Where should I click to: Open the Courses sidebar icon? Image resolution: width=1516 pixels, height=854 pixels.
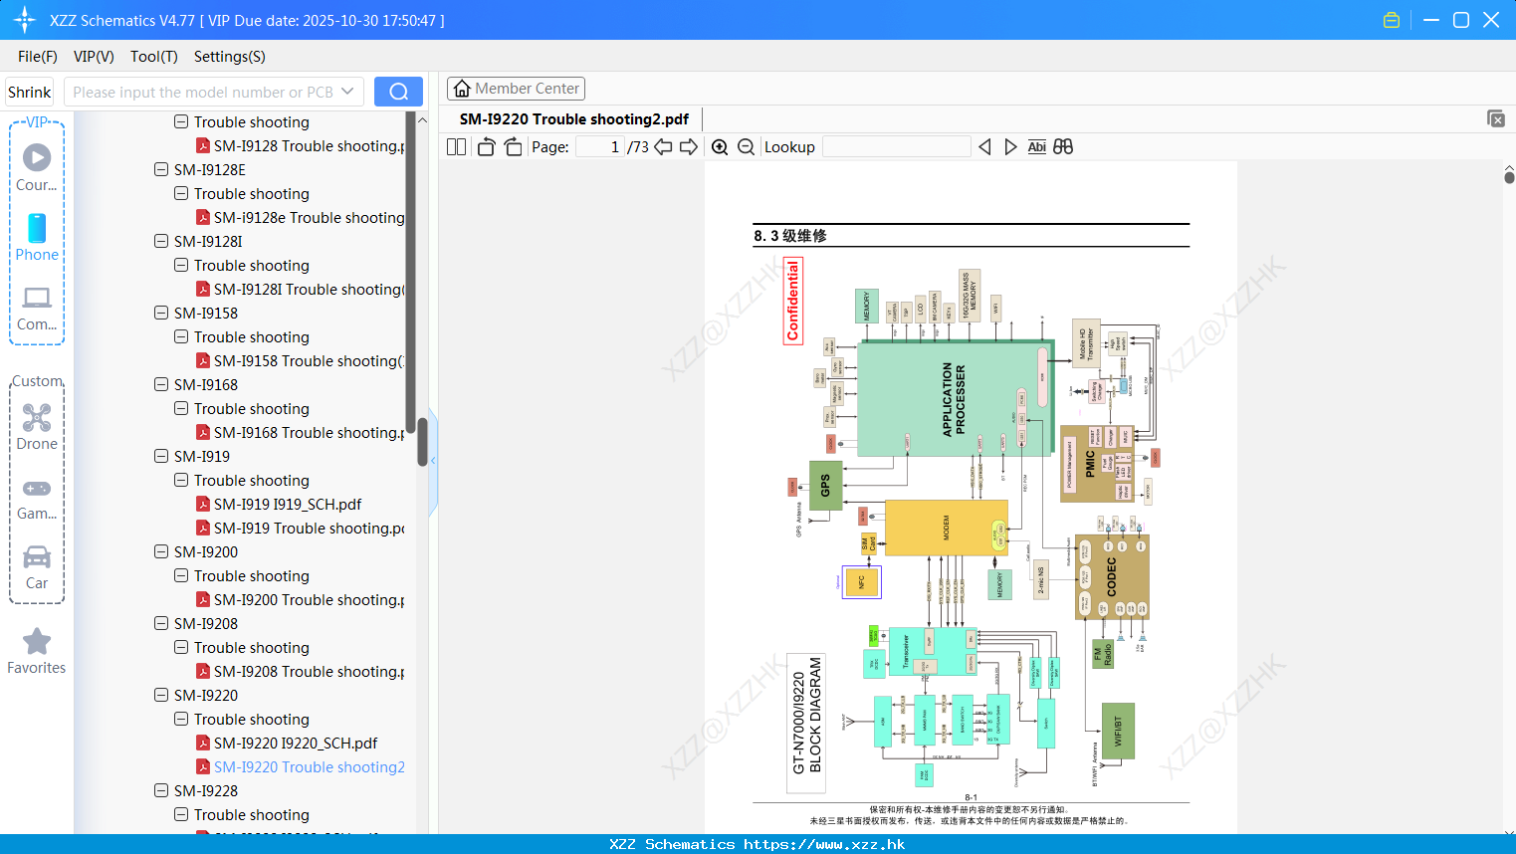pyautogui.click(x=37, y=168)
